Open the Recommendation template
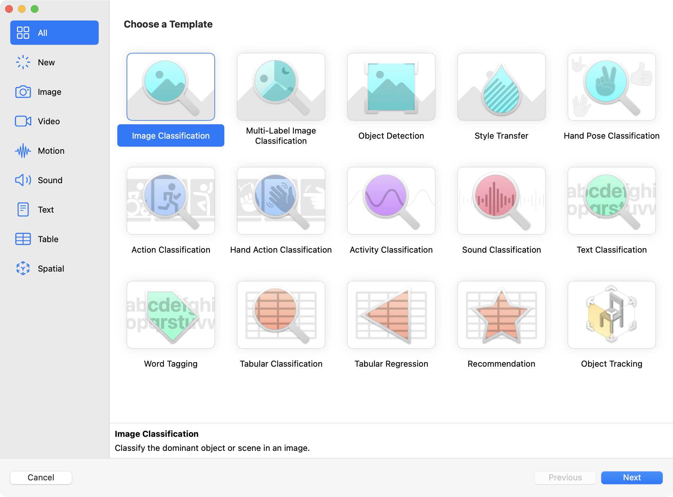 pos(501,315)
